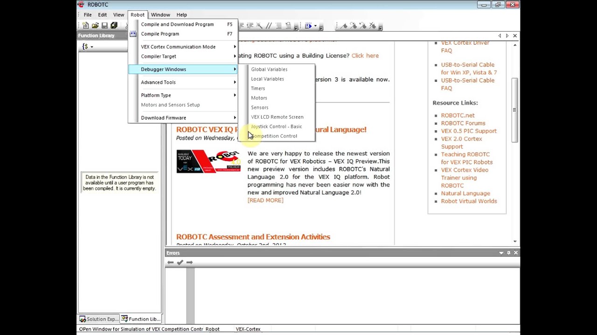Open the ROBOTC.net resource link
This screenshot has height=335, width=597.
[x=458, y=115]
